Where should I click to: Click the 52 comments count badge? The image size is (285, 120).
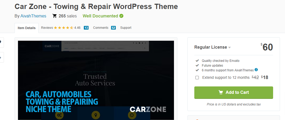113,28
